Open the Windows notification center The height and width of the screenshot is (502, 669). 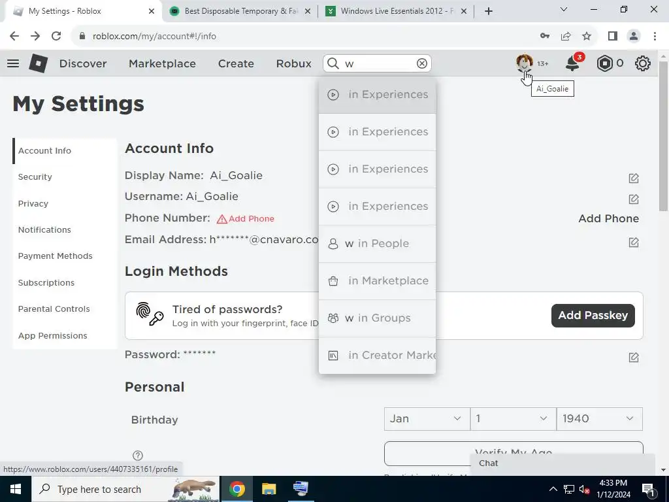(x=648, y=490)
